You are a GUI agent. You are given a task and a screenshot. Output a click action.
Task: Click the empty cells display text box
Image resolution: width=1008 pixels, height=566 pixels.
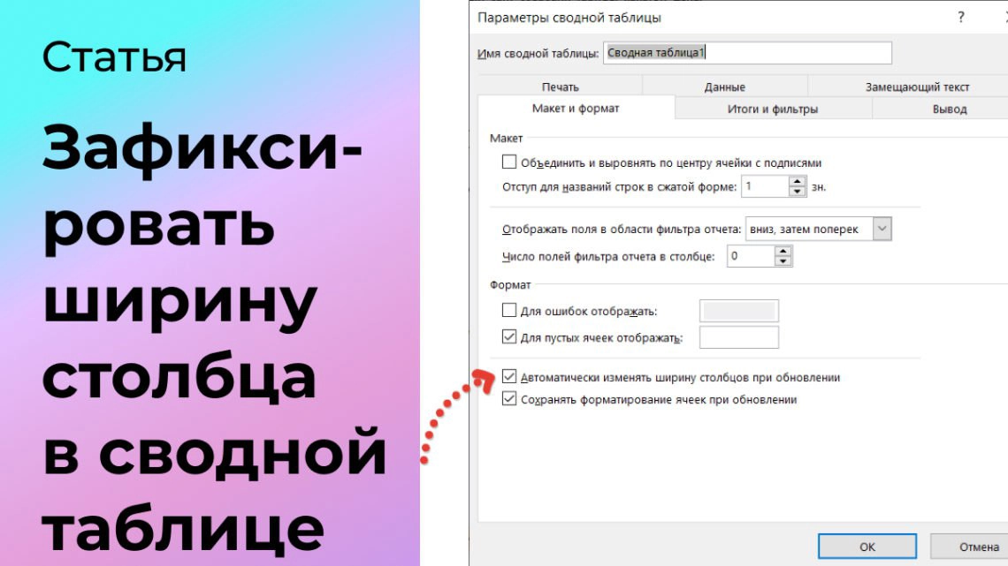tap(738, 337)
